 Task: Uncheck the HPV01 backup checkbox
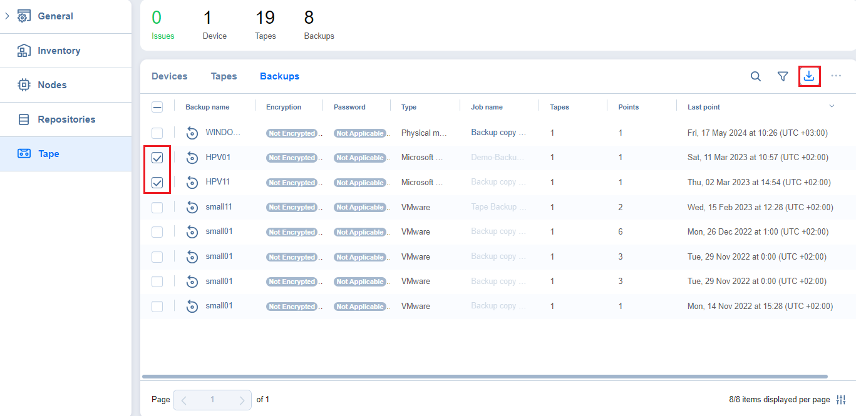coord(157,158)
